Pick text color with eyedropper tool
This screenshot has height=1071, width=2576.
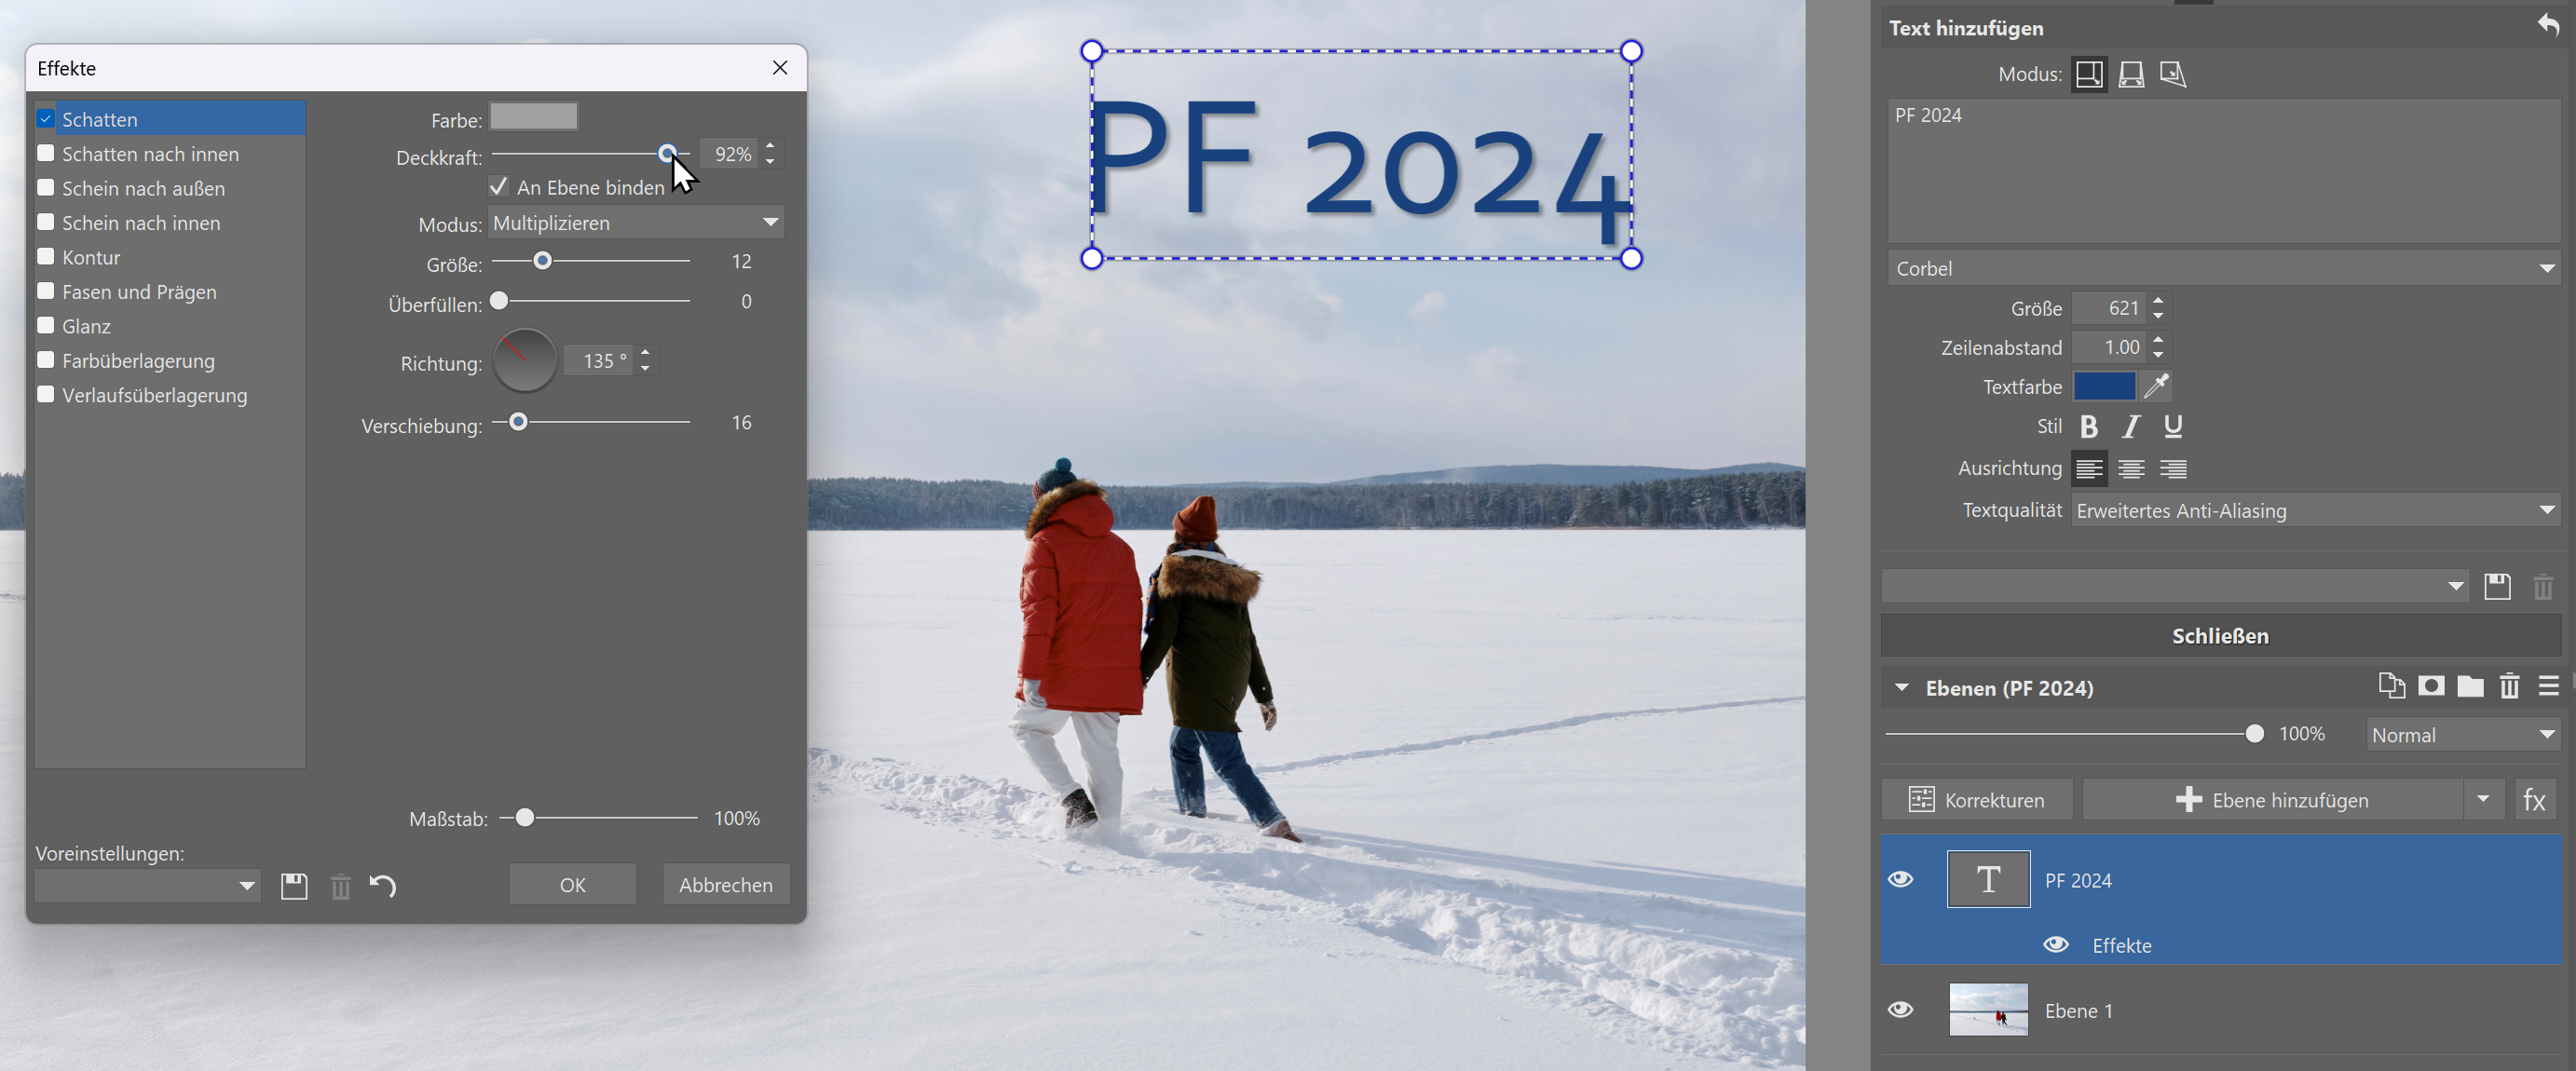coord(2156,386)
